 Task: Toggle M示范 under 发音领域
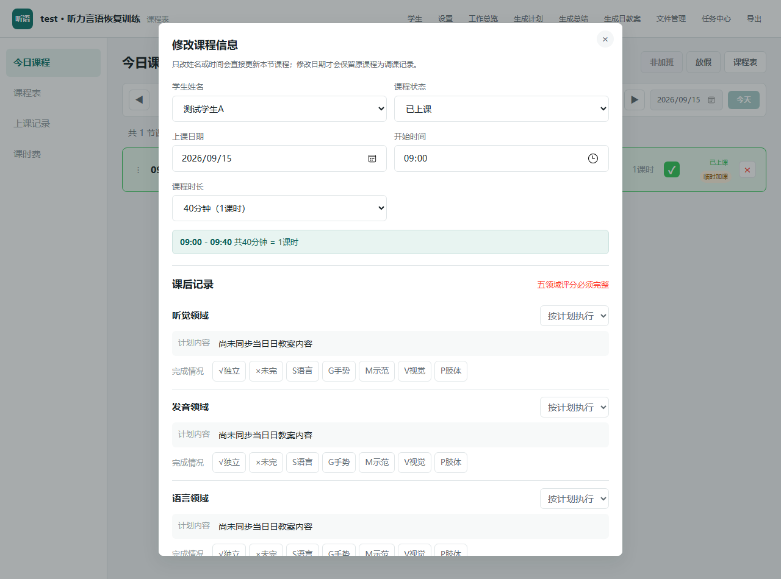[x=377, y=463]
